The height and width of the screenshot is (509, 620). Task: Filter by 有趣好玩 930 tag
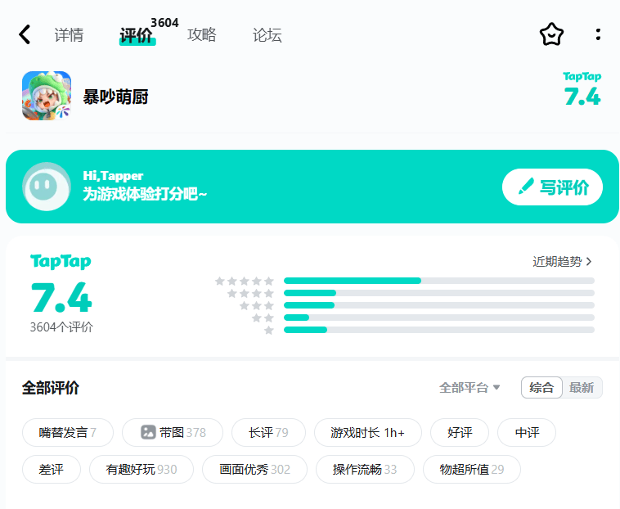coord(142,470)
